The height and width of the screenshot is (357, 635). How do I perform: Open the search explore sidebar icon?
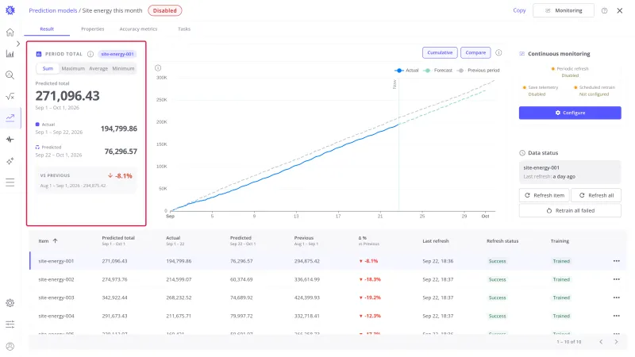click(10, 75)
